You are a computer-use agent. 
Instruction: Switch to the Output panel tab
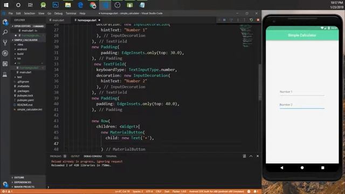pos(75,156)
